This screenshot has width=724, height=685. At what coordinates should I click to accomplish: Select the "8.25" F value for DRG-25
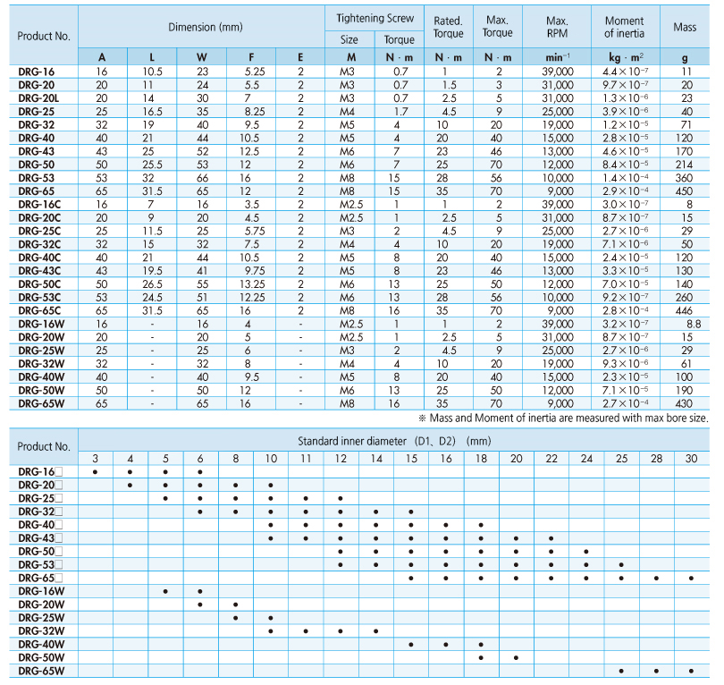(x=255, y=112)
